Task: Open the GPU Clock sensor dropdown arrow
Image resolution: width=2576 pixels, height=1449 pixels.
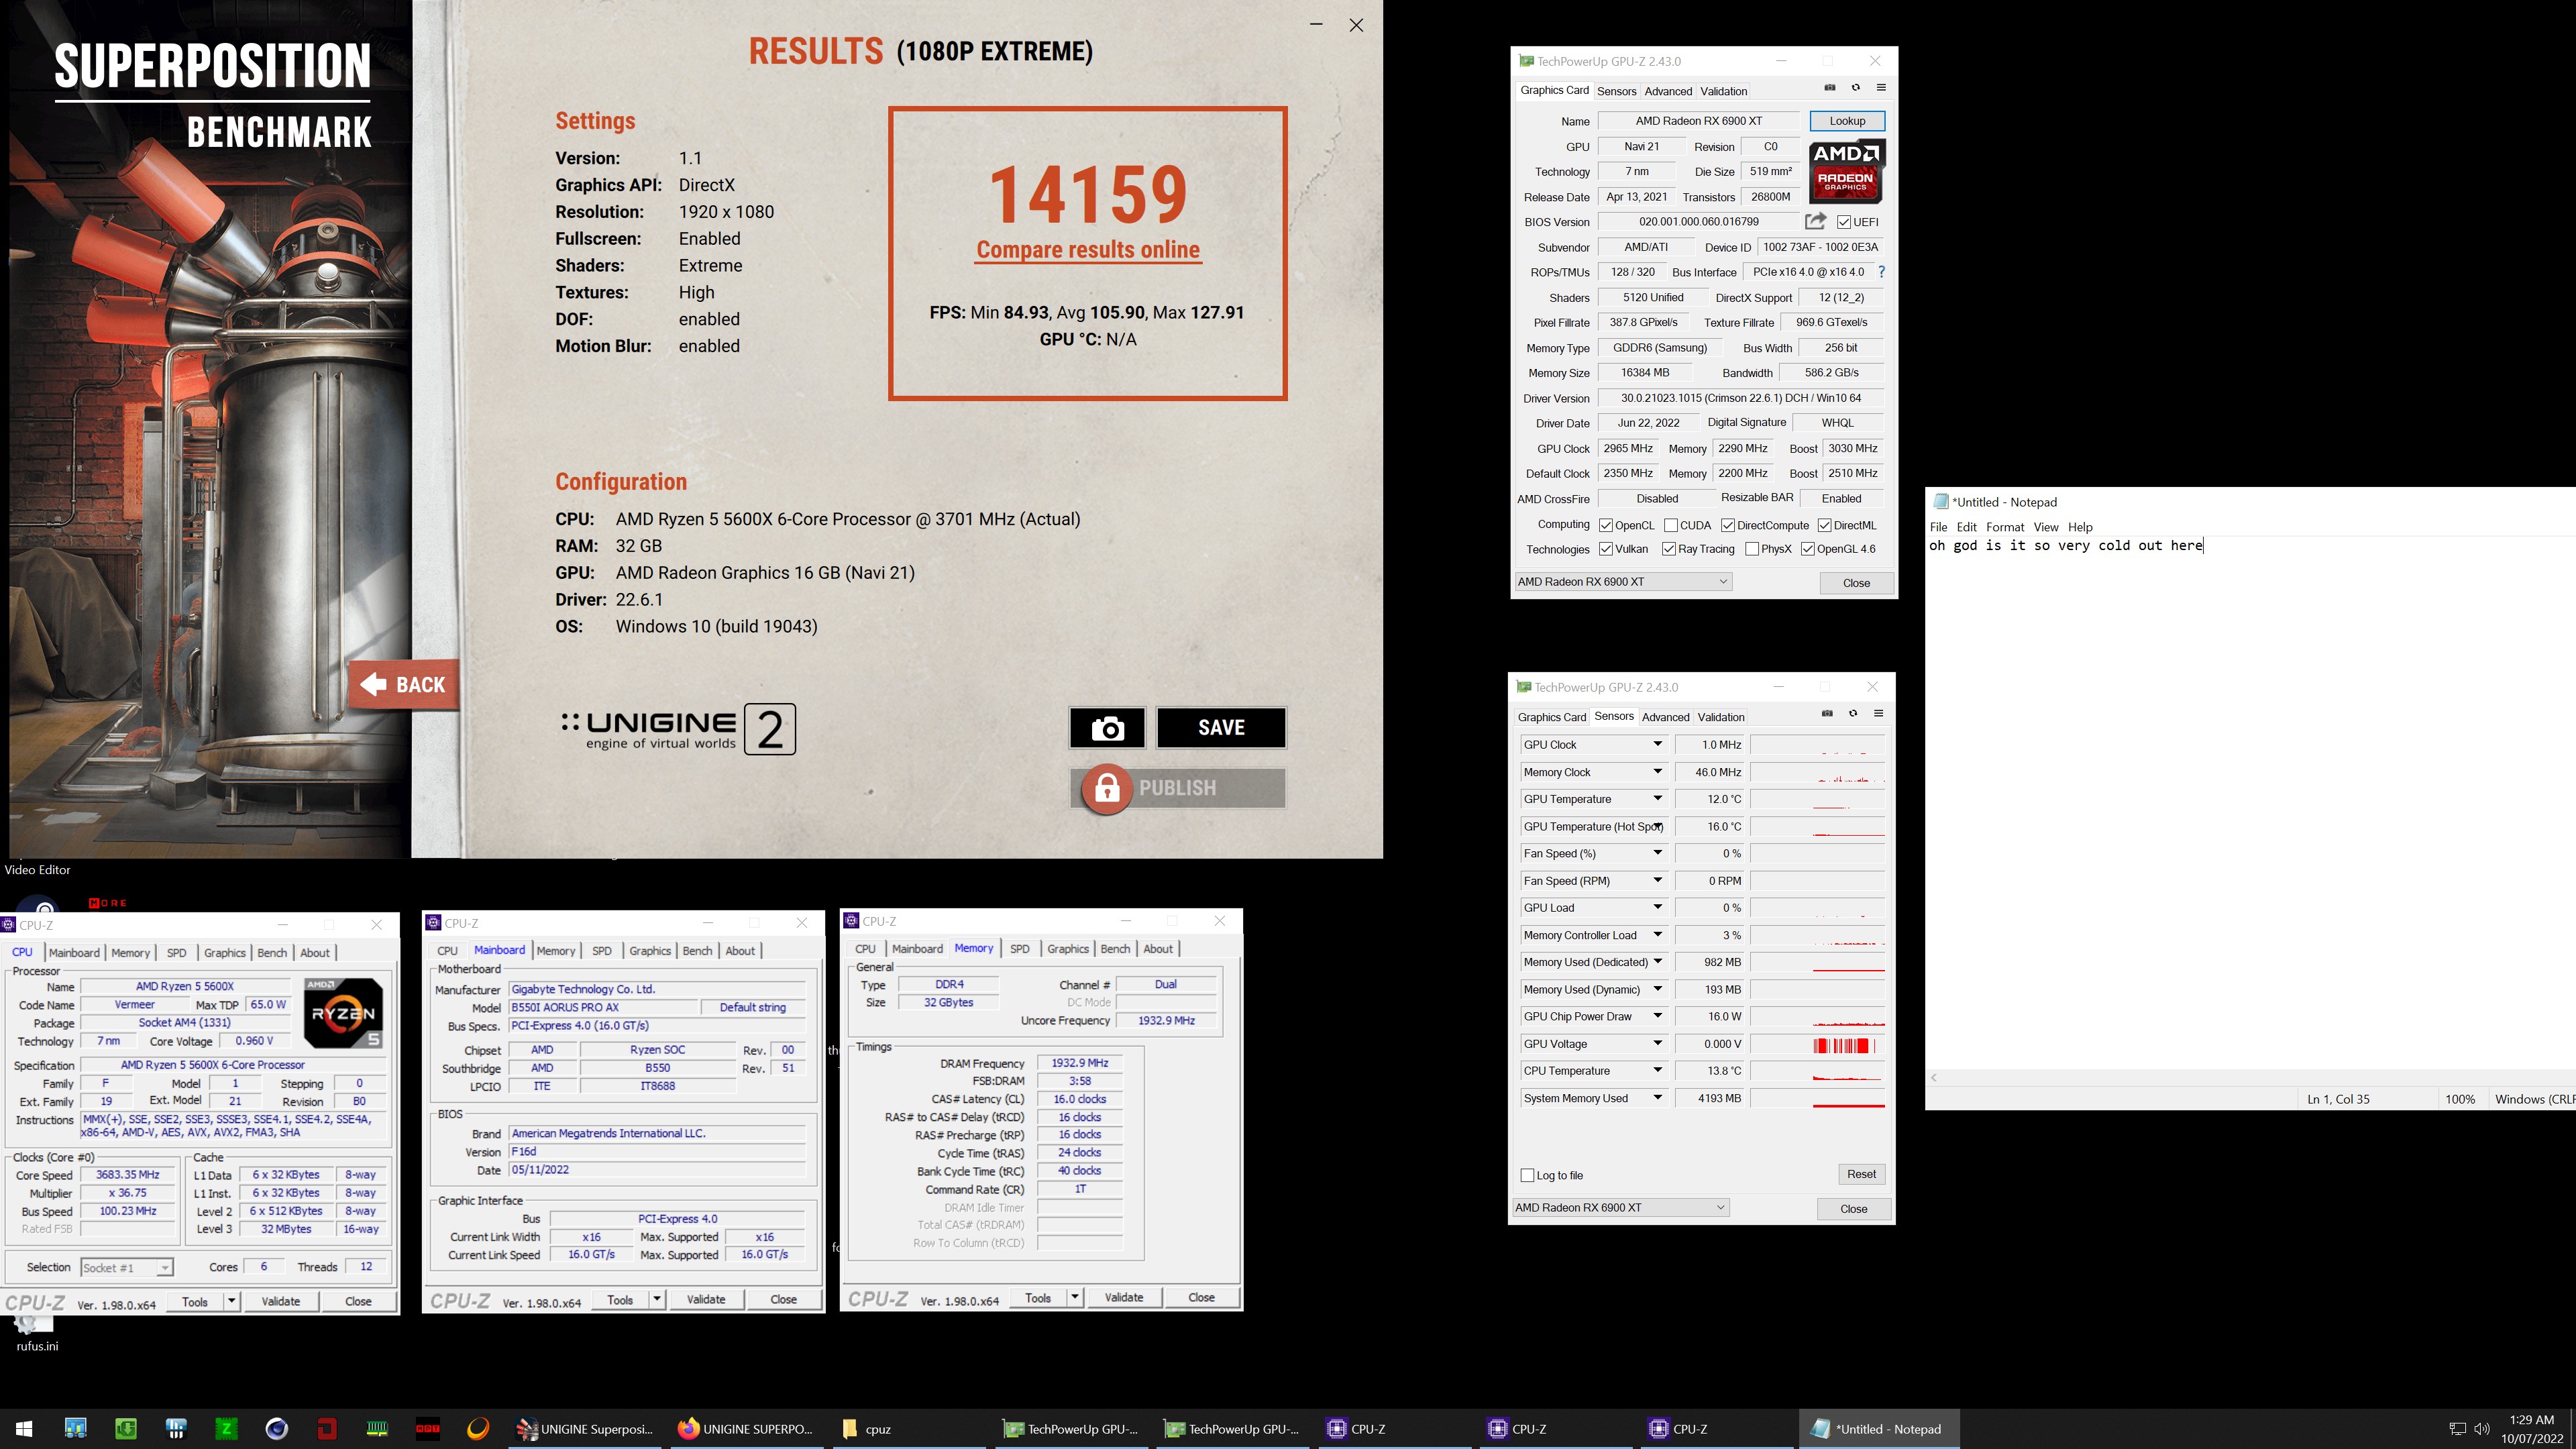Action: (x=1657, y=745)
